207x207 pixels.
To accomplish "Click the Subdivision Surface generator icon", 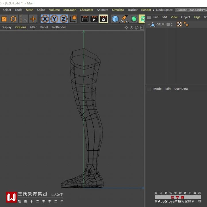I will [134, 19].
